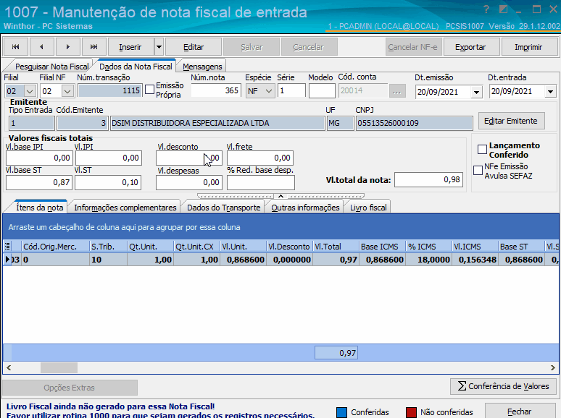Open the Inserir dropdown arrow

[159, 47]
